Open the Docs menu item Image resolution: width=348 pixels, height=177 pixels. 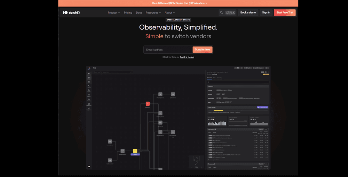(139, 13)
